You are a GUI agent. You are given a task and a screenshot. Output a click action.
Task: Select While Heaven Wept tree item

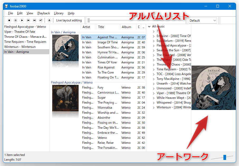[174, 98]
